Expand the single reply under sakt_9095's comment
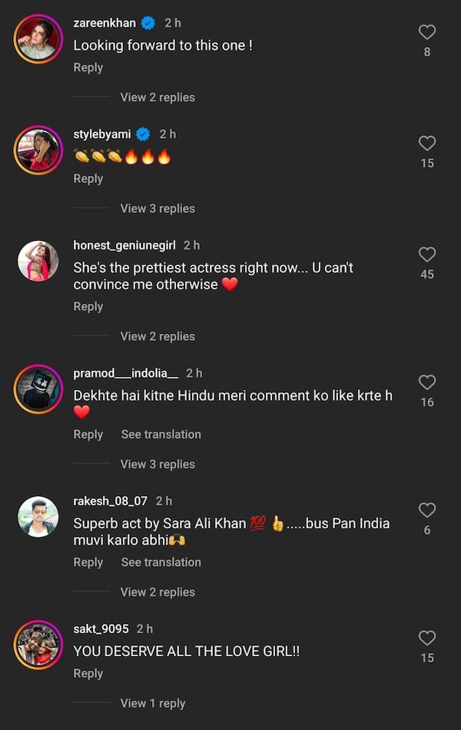 pos(153,702)
